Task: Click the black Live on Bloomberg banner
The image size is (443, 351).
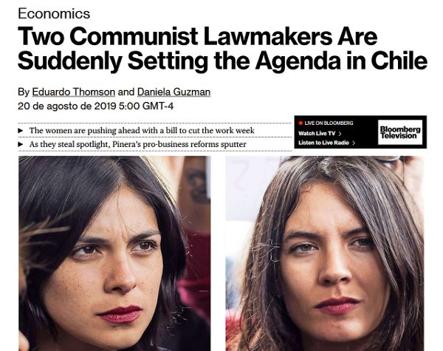Action: coord(360,132)
